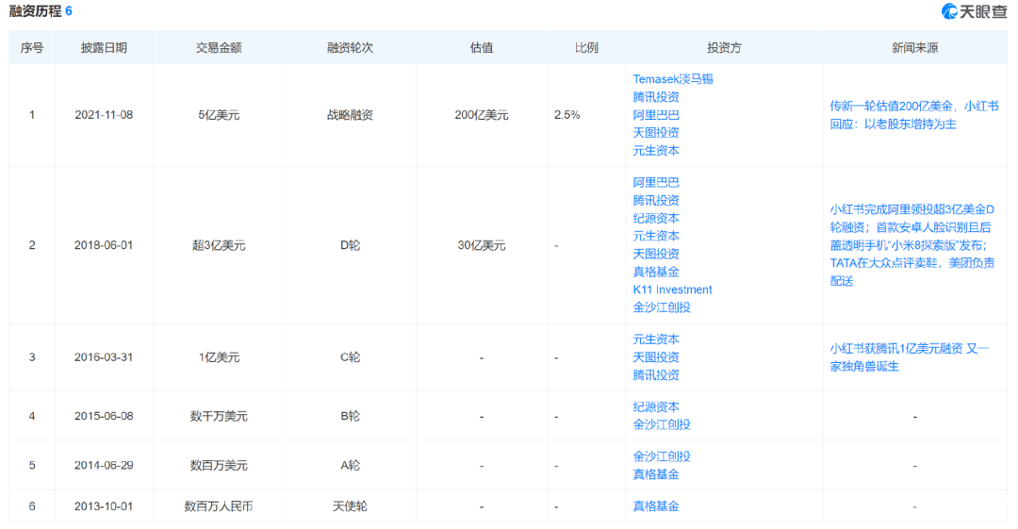The width and height of the screenshot is (1018, 529).
Task: Click the B轮 round cell
Action: (x=350, y=416)
